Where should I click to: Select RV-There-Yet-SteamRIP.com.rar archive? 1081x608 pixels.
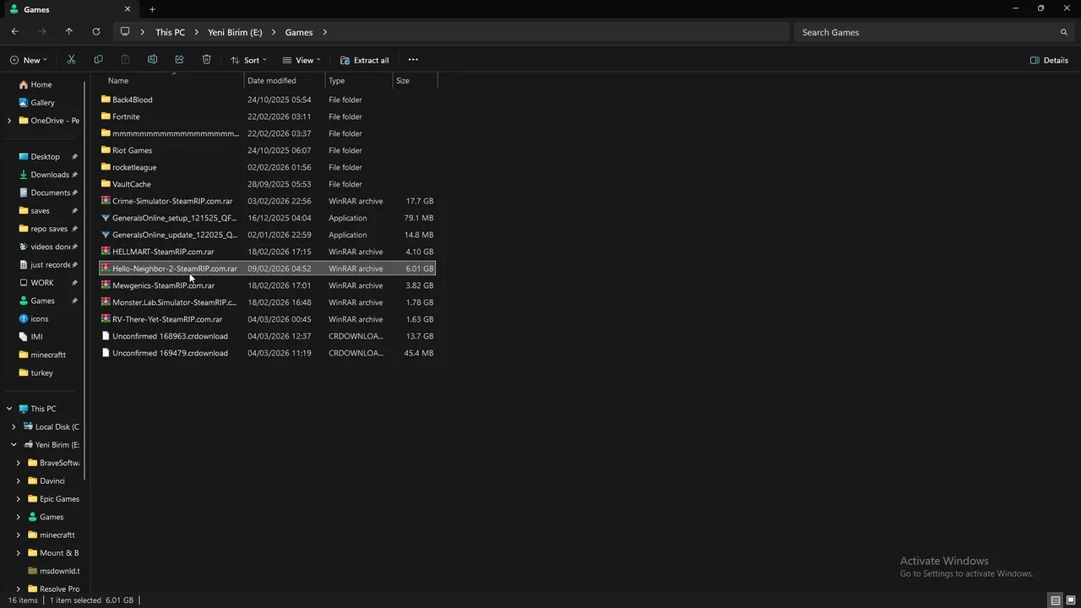(267, 319)
